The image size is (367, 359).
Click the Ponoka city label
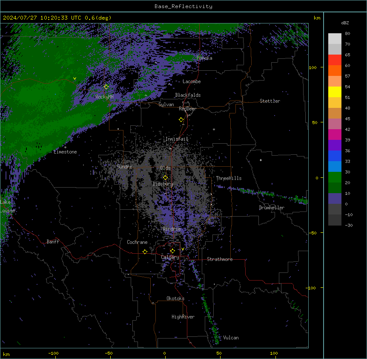tap(204, 58)
